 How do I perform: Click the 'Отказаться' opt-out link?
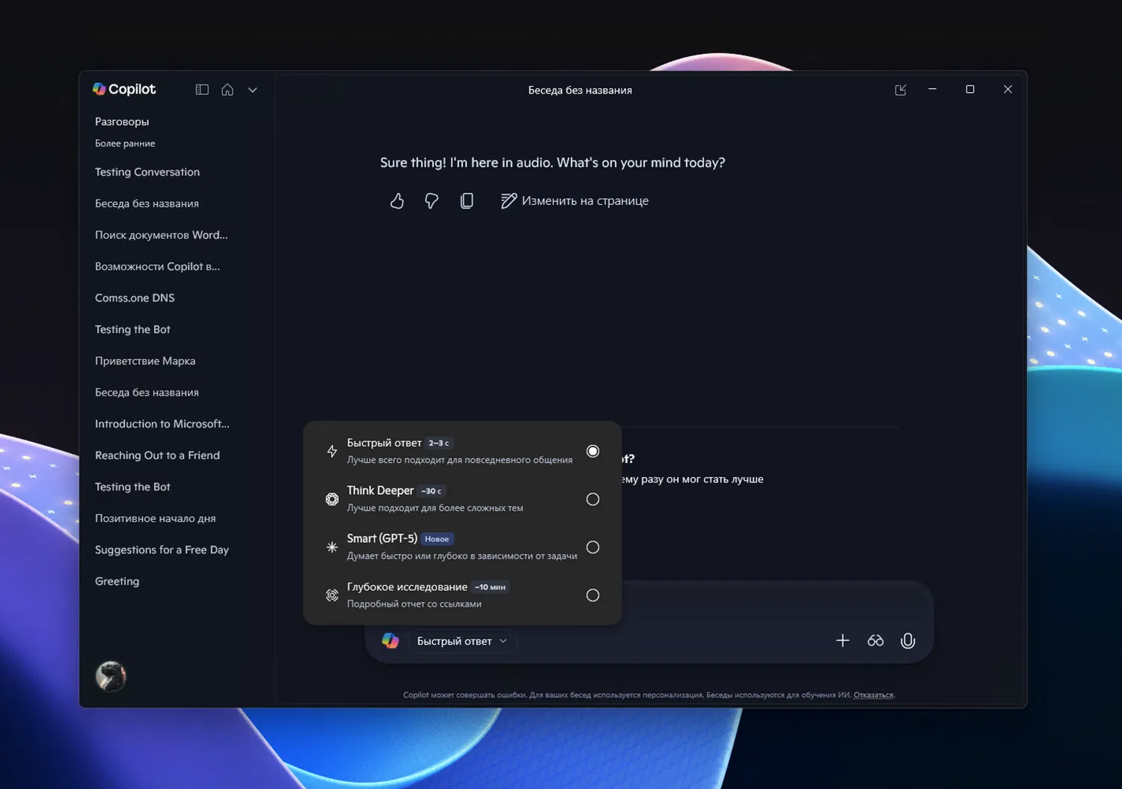(873, 695)
